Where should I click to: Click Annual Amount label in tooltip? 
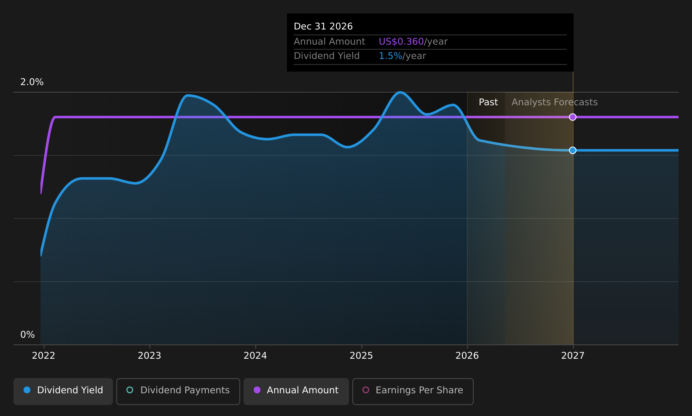click(x=330, y=42)
